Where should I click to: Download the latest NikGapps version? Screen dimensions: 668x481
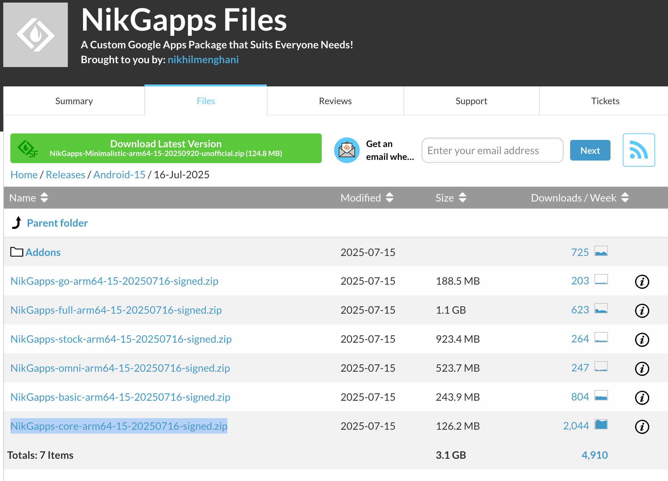pyautogui.click(x=166, y=148)
